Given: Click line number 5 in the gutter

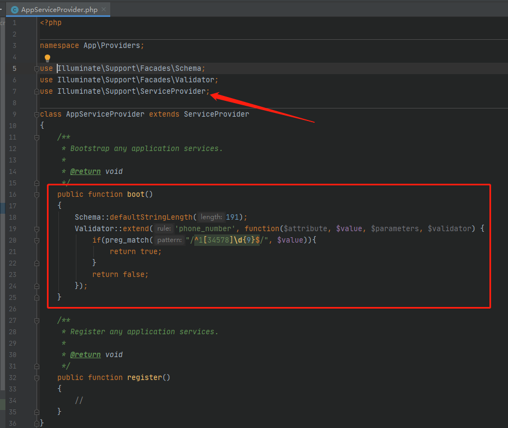Looking at the screenshot, I should [x=14, y=68].
